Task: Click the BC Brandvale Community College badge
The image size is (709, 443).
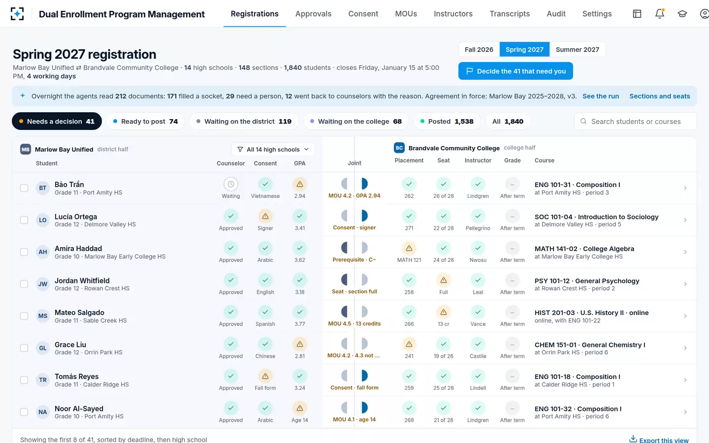Action: pos(399,148)
